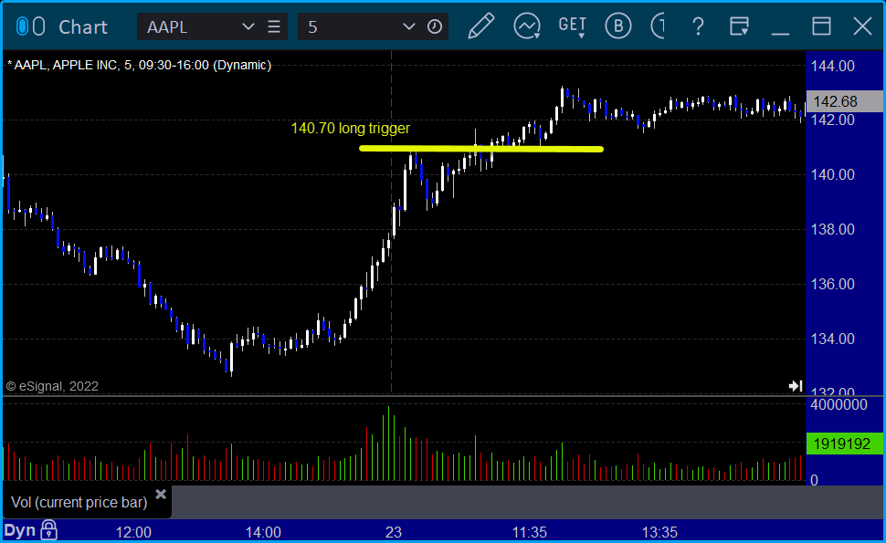Minimize the Chart window
Viewport: 886px width, 543px height.
pos(780,33)
